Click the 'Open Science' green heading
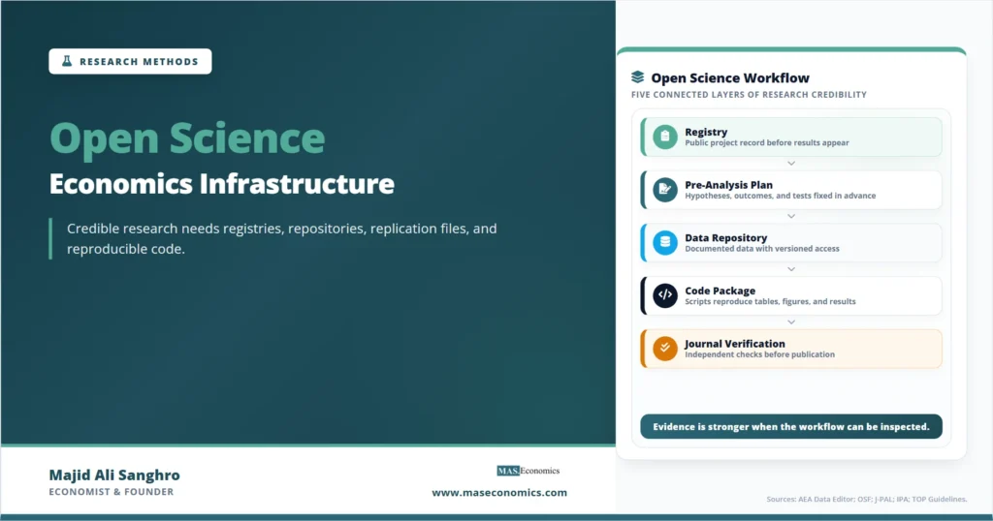993x521 pixels. point(187,138)
